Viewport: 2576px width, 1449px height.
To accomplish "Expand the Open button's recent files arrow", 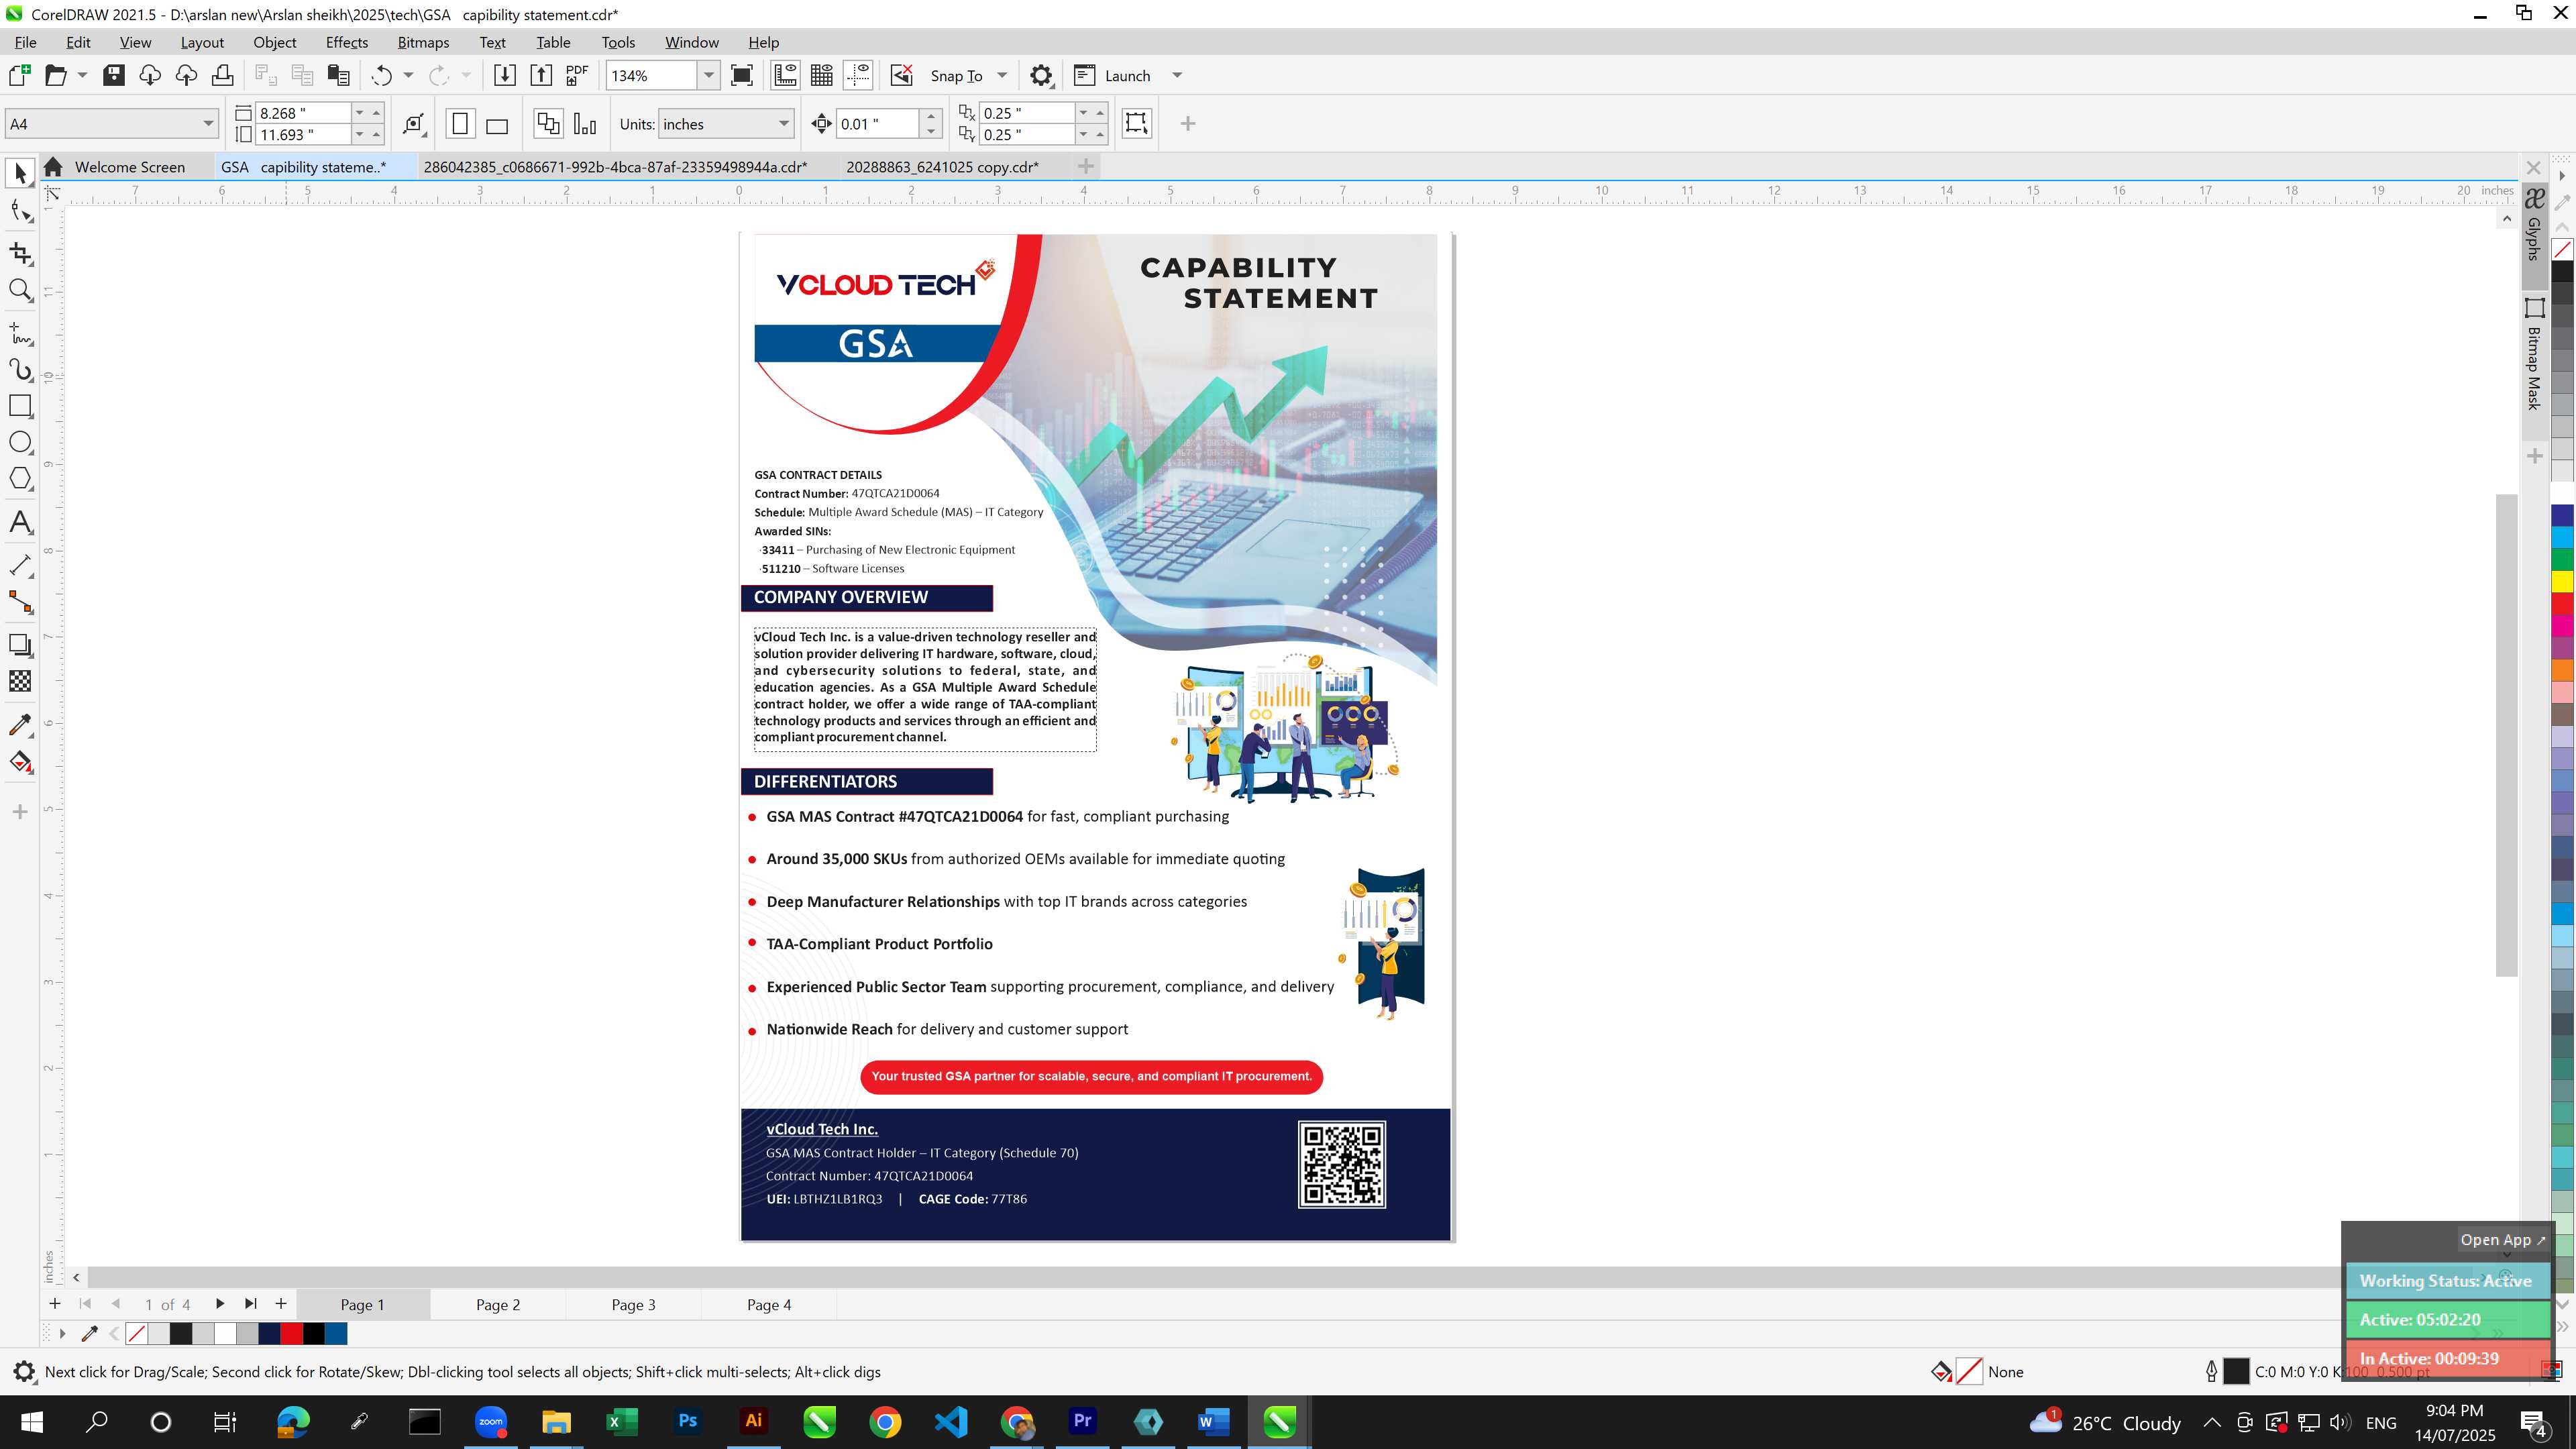I will [82, 75].
